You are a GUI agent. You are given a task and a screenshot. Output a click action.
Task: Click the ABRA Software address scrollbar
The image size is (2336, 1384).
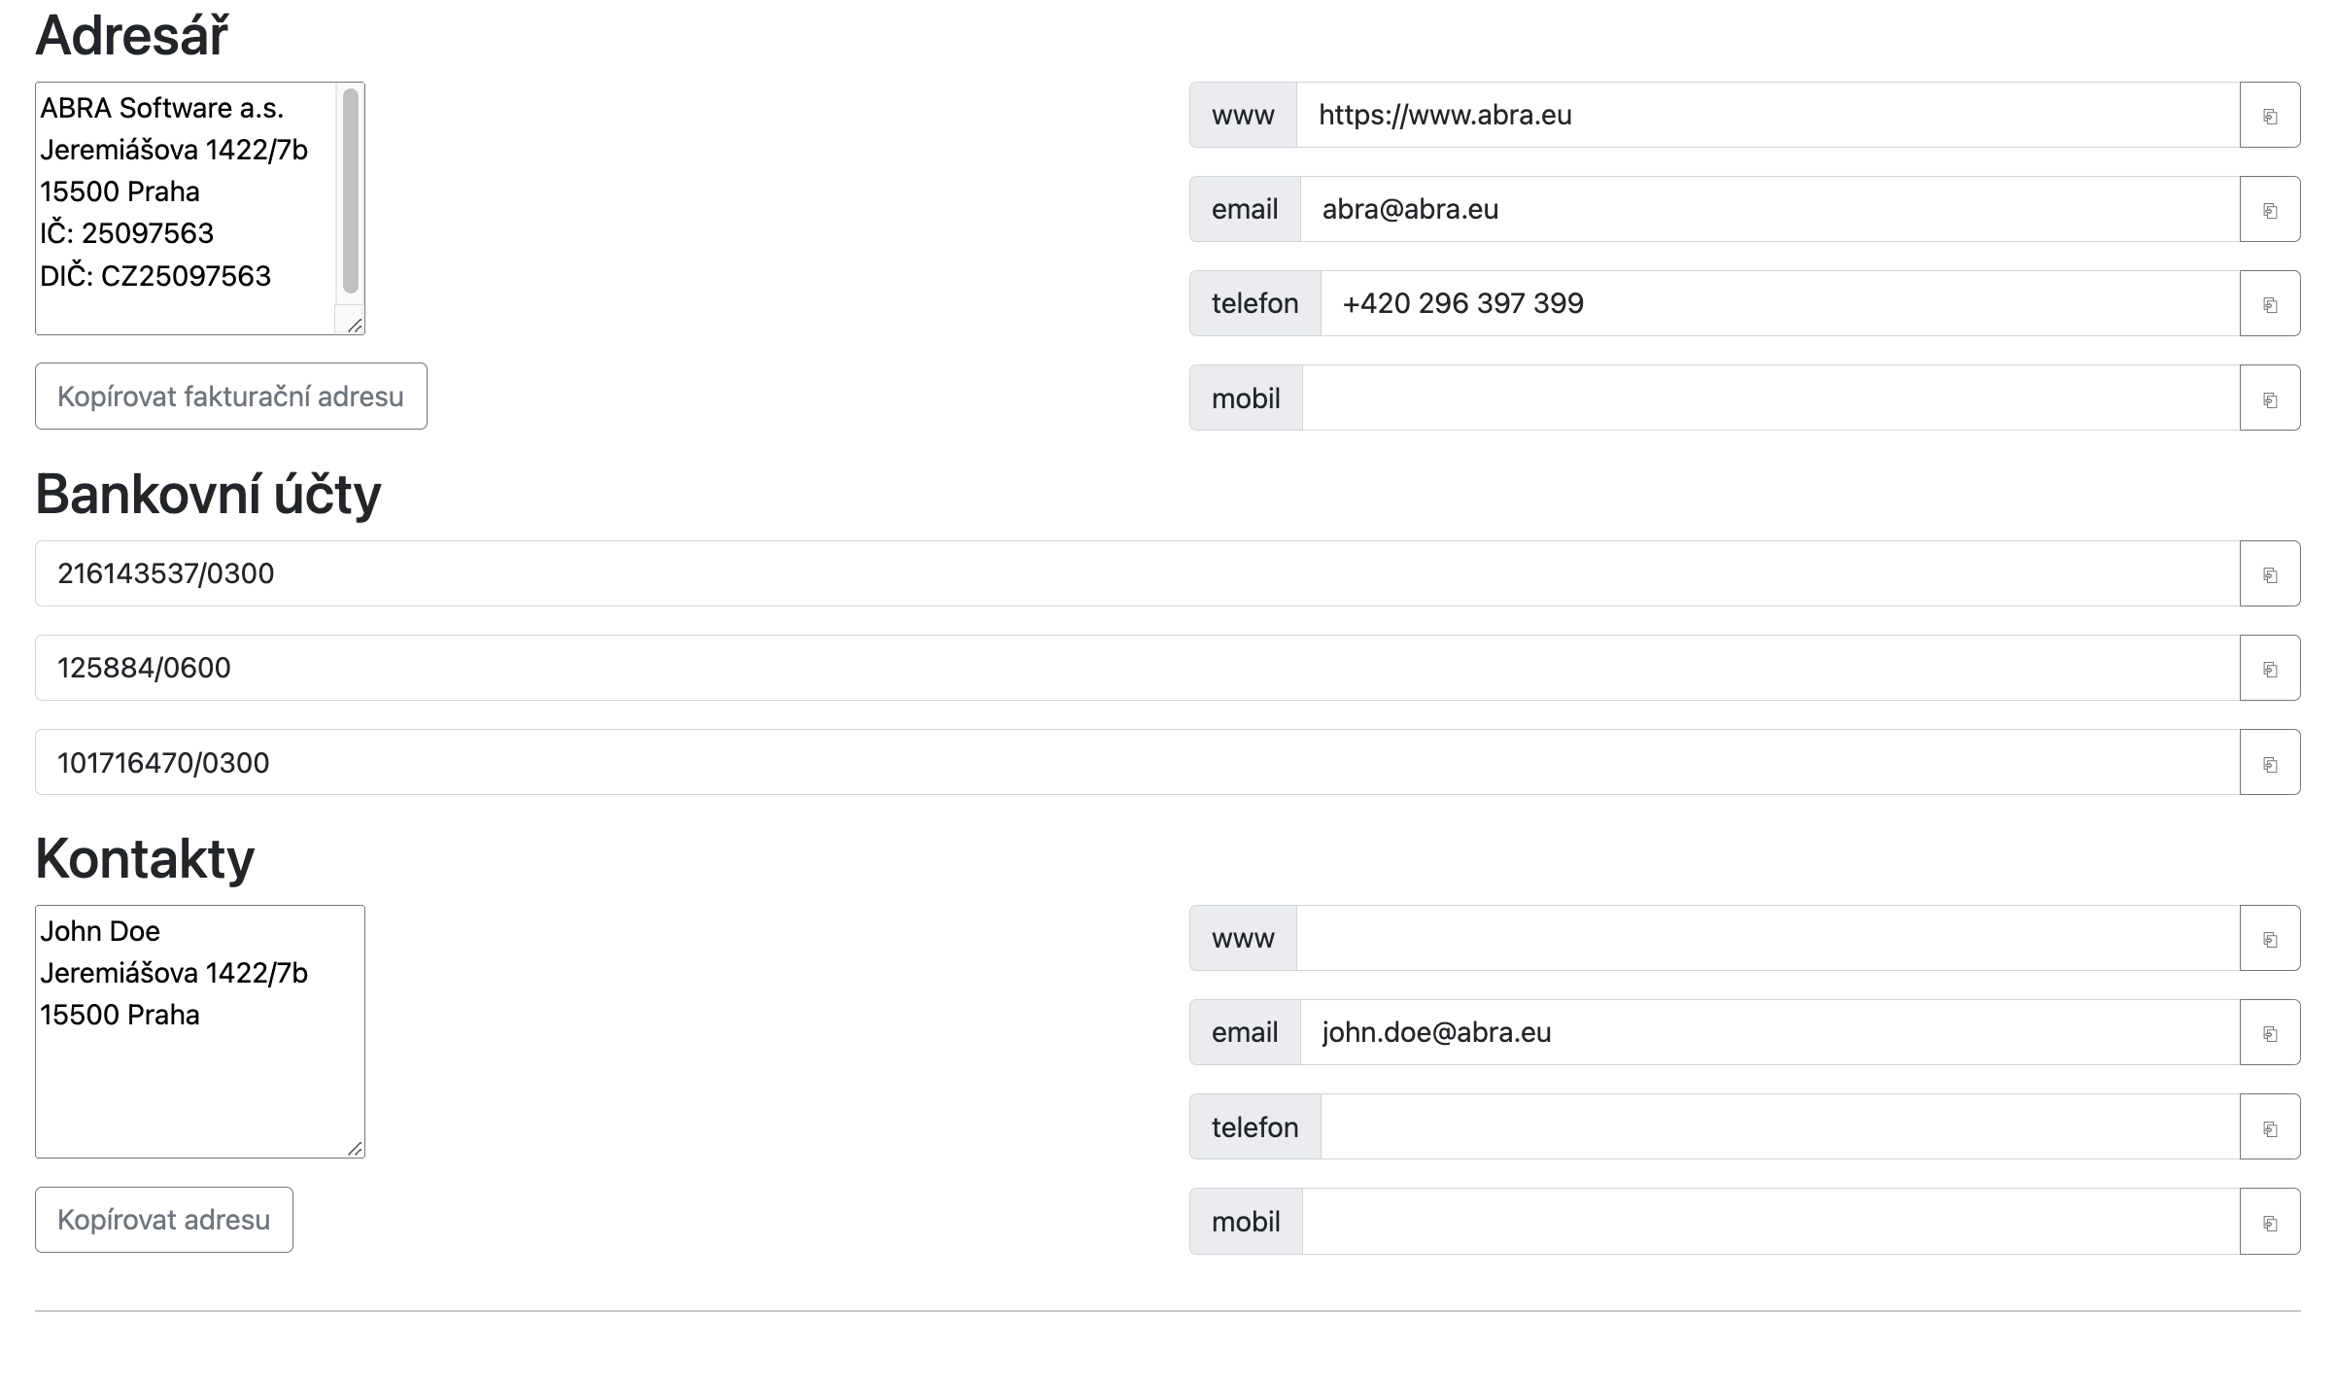[x=351, y=190]
